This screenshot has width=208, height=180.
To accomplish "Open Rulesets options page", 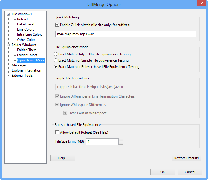I will 23,19.
